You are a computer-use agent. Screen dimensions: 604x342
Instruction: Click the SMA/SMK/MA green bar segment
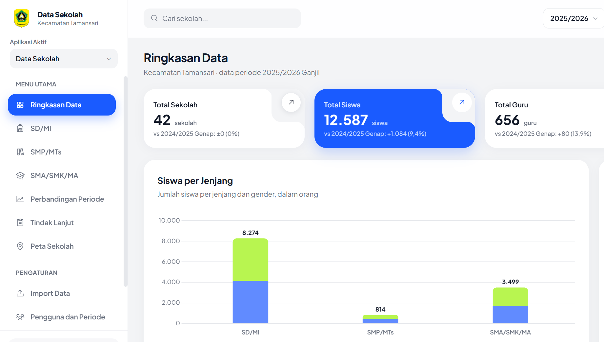(x=510, y=297)
